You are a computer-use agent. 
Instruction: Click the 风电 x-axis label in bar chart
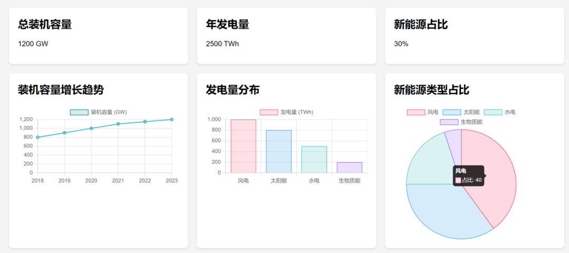243,180
